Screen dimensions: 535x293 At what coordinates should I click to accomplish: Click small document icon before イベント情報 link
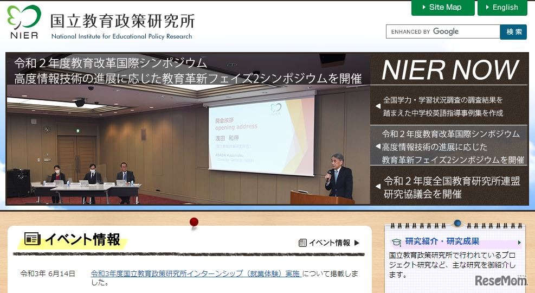click(x=302, y=243)
